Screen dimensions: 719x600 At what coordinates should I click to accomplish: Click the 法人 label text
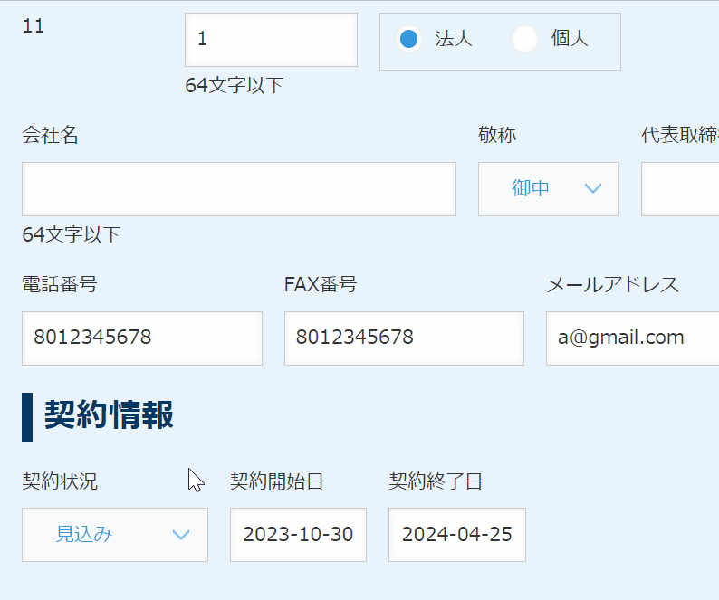(x=454, y=39)
